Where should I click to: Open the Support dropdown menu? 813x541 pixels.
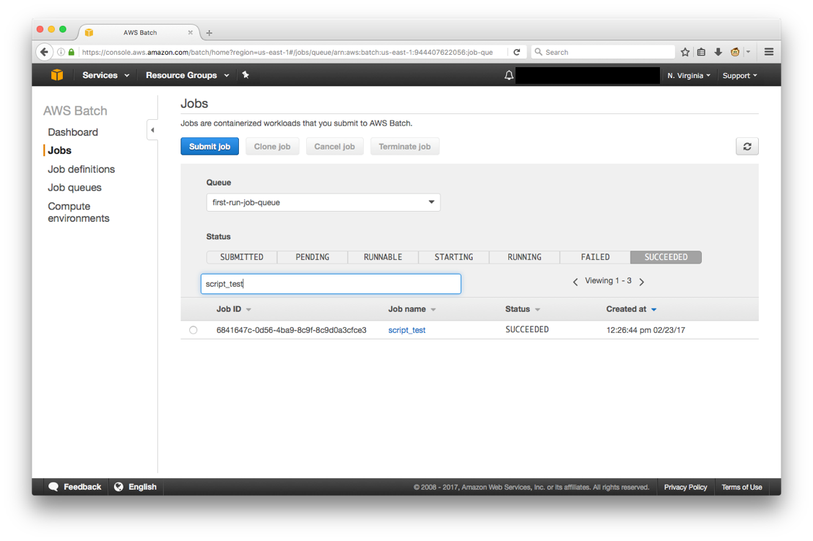tap(740, 76)
